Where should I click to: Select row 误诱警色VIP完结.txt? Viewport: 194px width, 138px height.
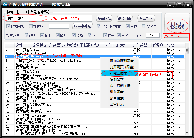94,75
